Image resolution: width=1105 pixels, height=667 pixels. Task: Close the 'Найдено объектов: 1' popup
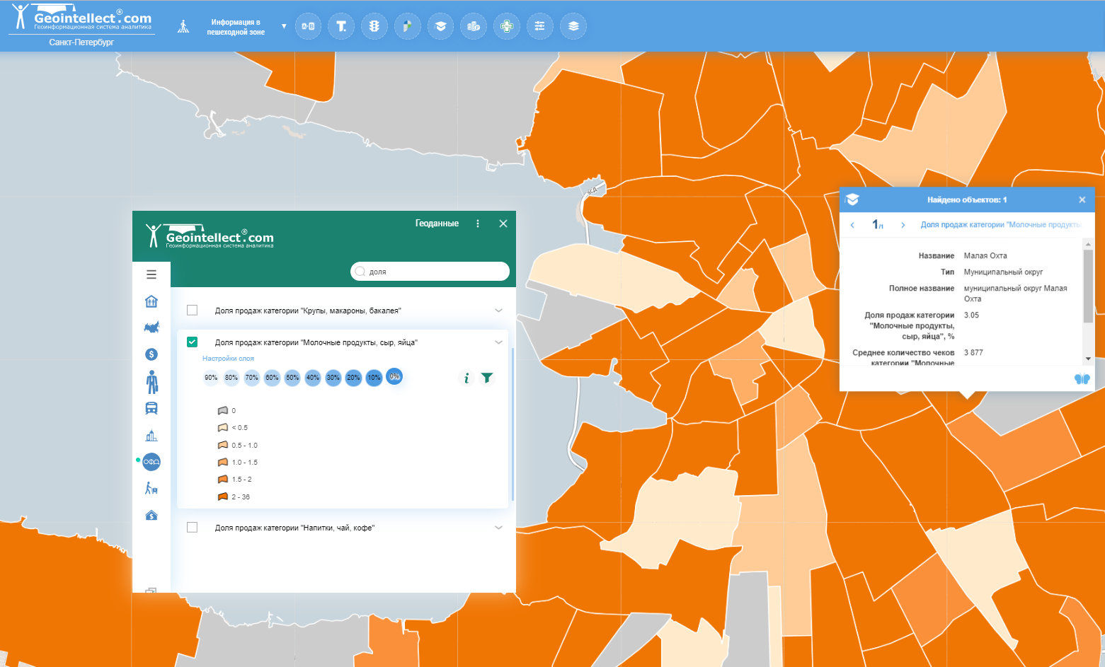(x=1082, y=200)
